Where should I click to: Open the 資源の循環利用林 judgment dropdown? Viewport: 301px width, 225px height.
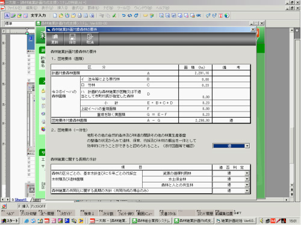pos(247,173)
